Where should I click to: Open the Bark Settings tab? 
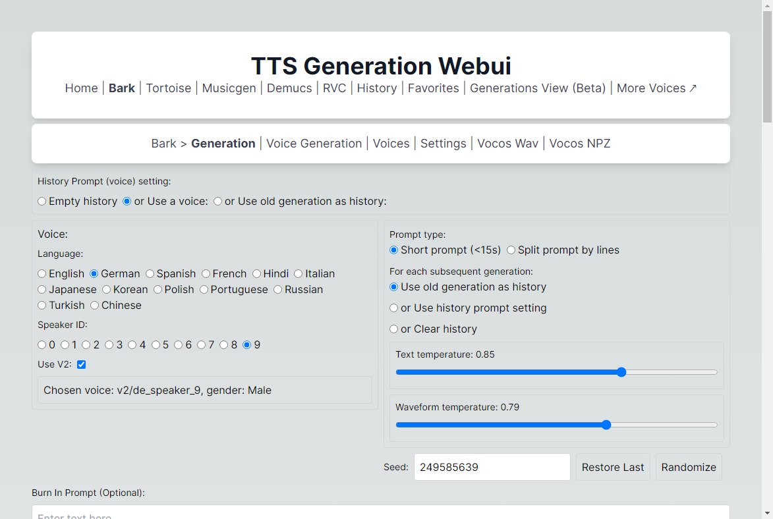[444, 144]
